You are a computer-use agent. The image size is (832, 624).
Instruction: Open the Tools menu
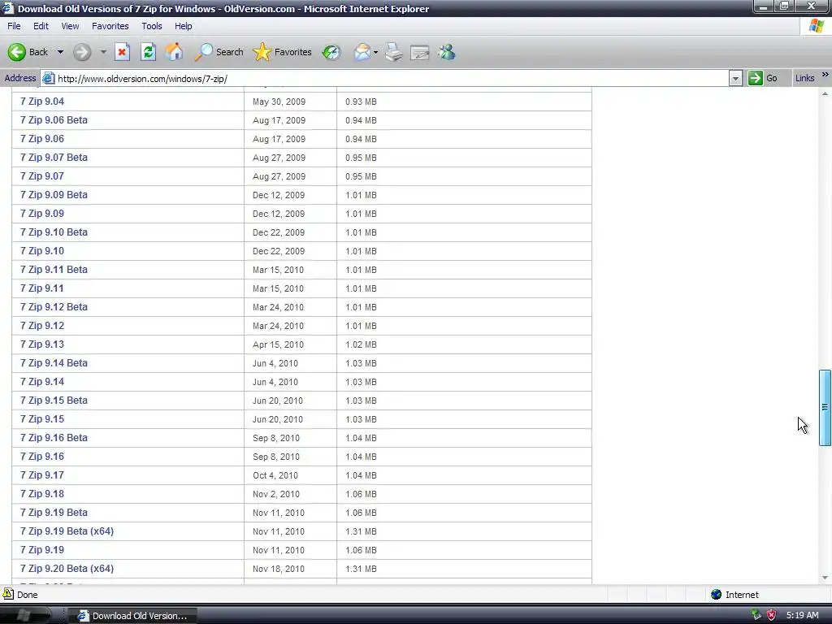(x=152, y=26)
